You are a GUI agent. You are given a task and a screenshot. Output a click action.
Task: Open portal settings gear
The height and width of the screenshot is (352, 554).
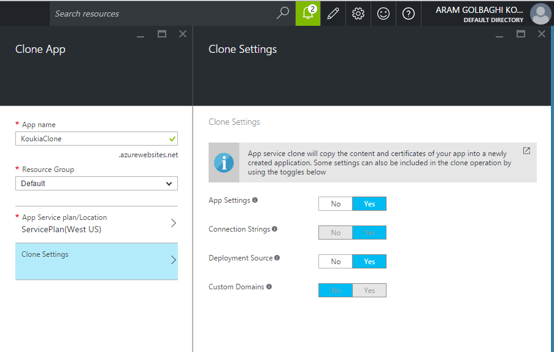[358, 14]
